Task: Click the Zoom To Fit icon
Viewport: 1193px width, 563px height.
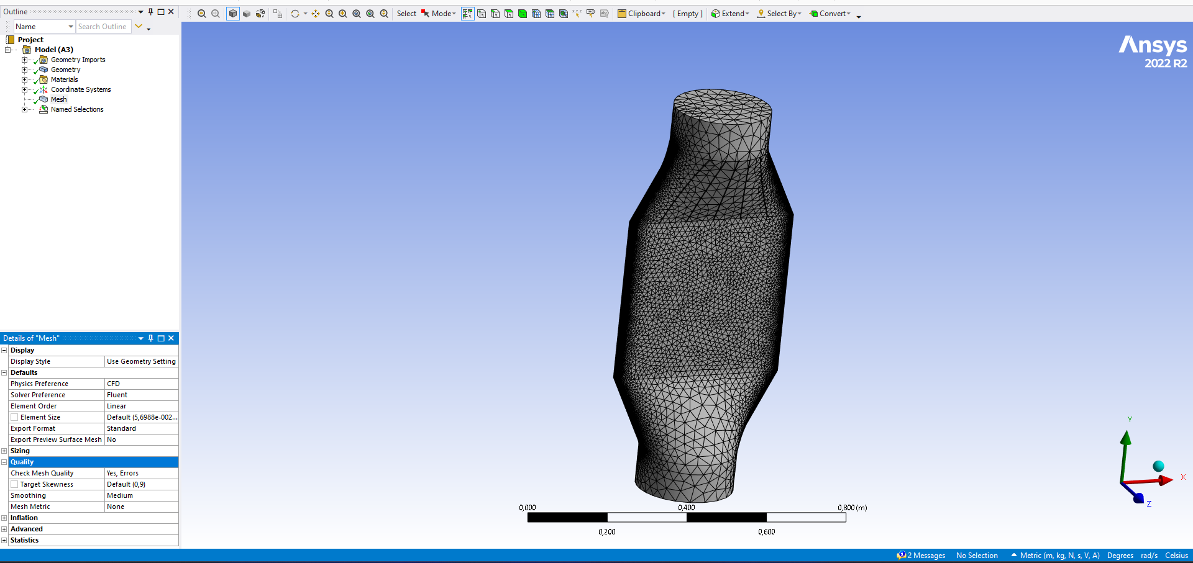Action: [357, 14]
